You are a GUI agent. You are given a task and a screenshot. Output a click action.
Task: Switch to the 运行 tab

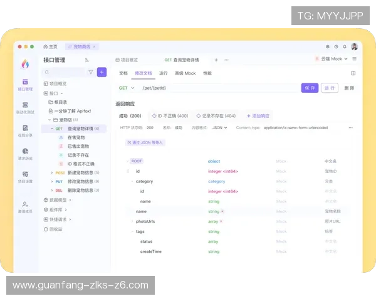click(164, 73)
